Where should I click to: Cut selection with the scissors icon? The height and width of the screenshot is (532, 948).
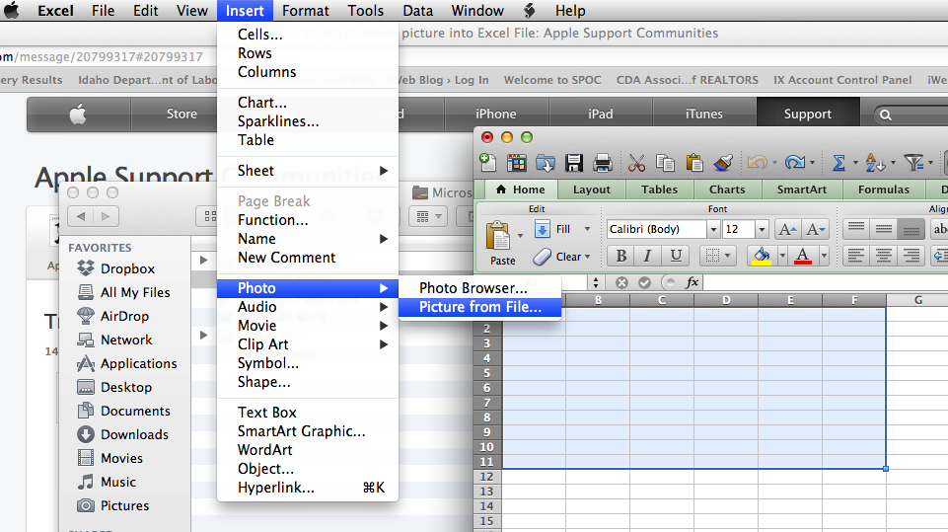(x=636, y=162)
